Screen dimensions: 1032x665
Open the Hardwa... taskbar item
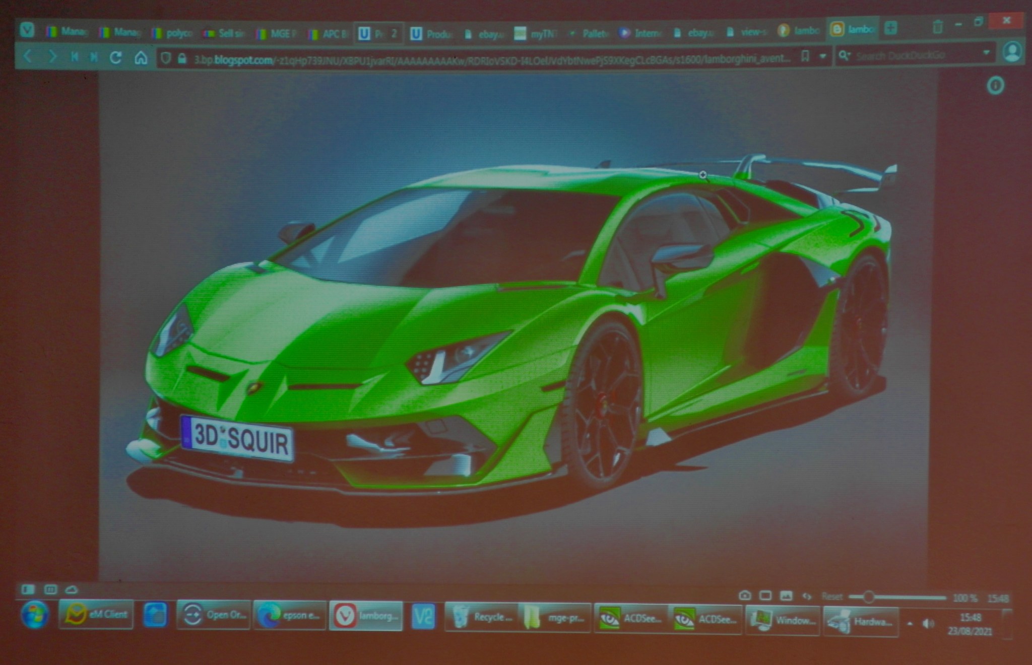coord(860,622)
